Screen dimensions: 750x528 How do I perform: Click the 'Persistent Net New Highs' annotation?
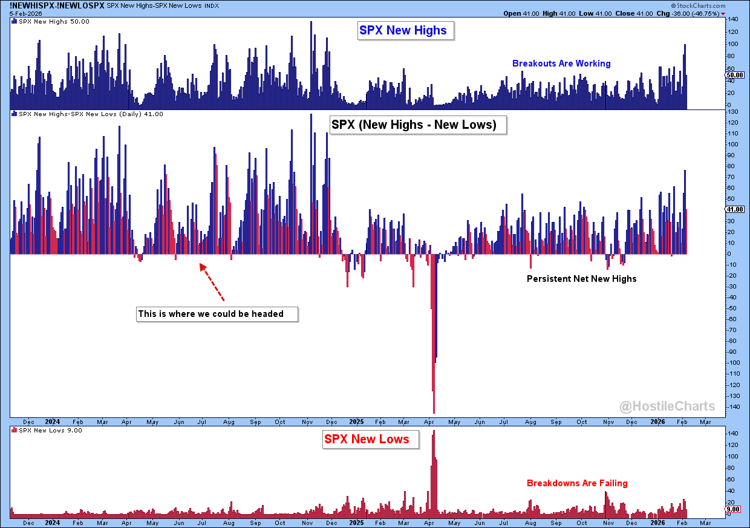581,279
